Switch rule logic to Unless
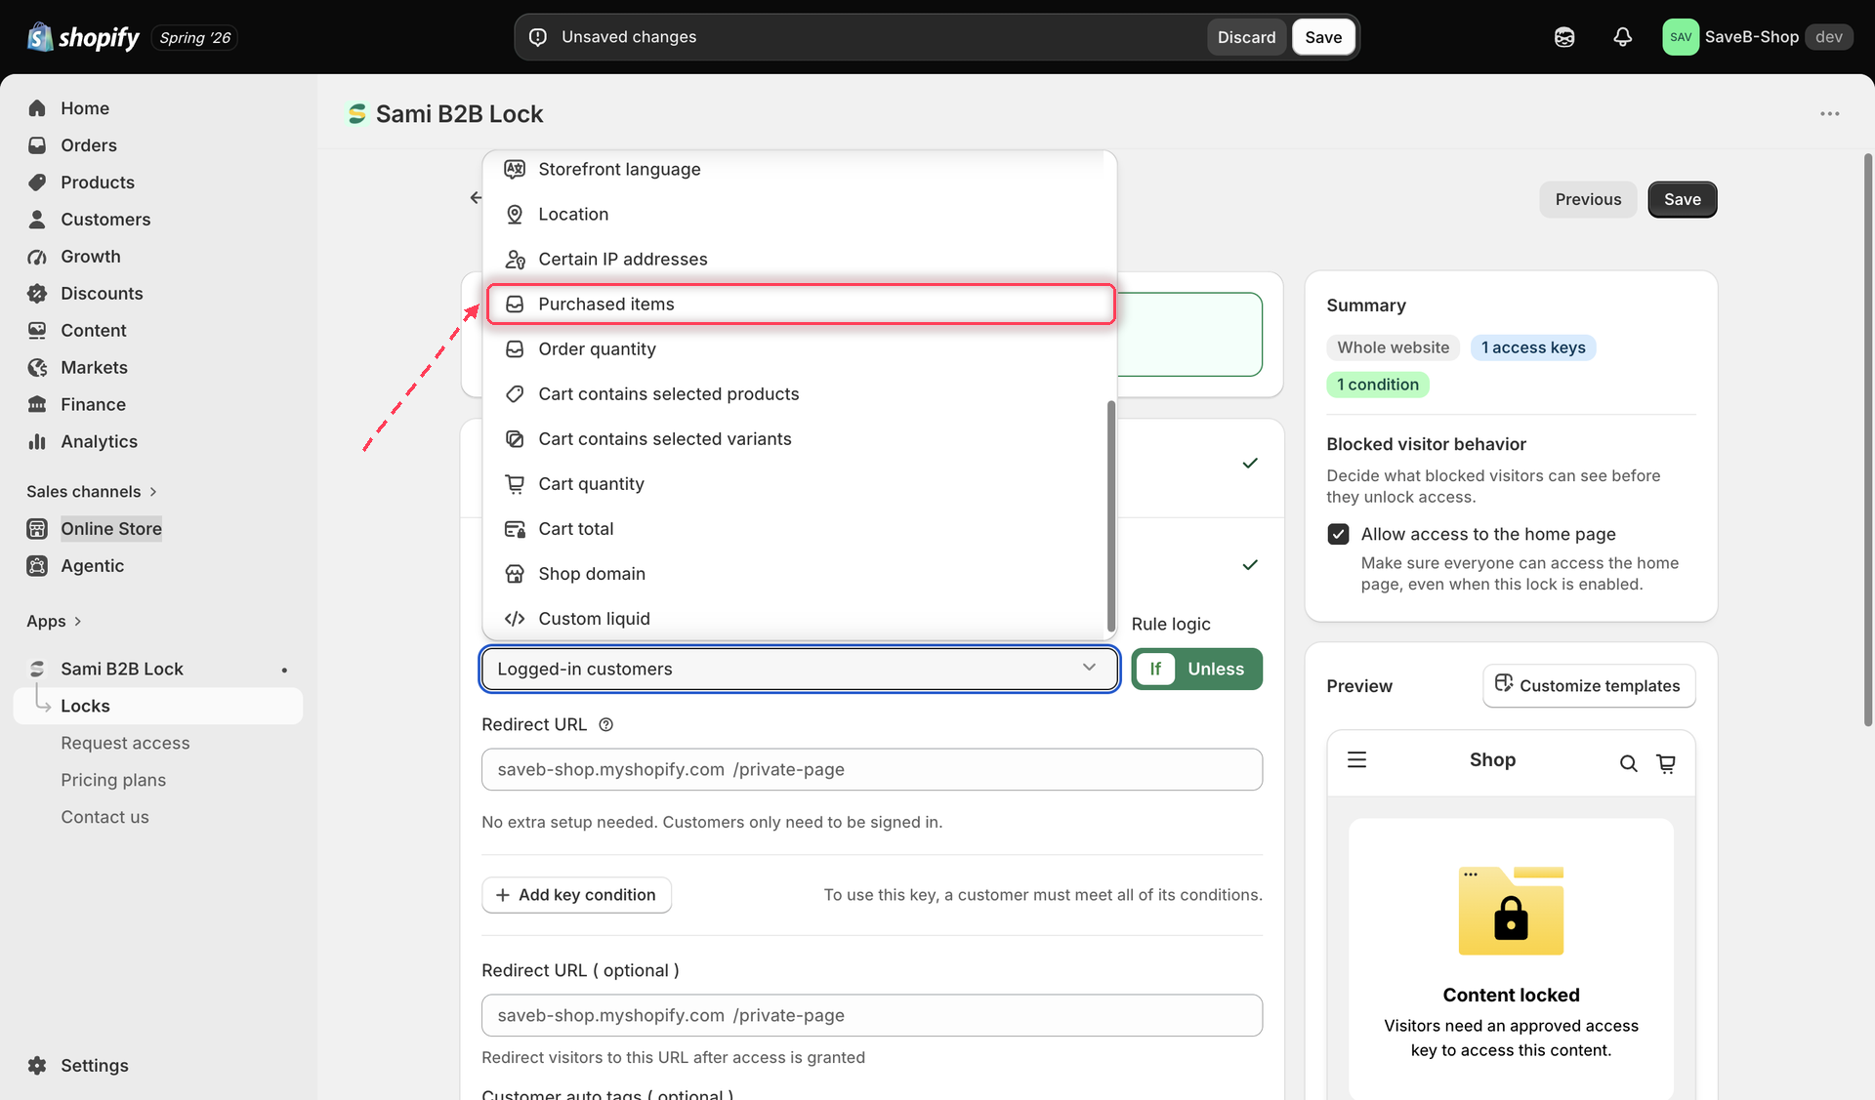Viewport: 1875px width, 1100px height. click(1216, 670)
